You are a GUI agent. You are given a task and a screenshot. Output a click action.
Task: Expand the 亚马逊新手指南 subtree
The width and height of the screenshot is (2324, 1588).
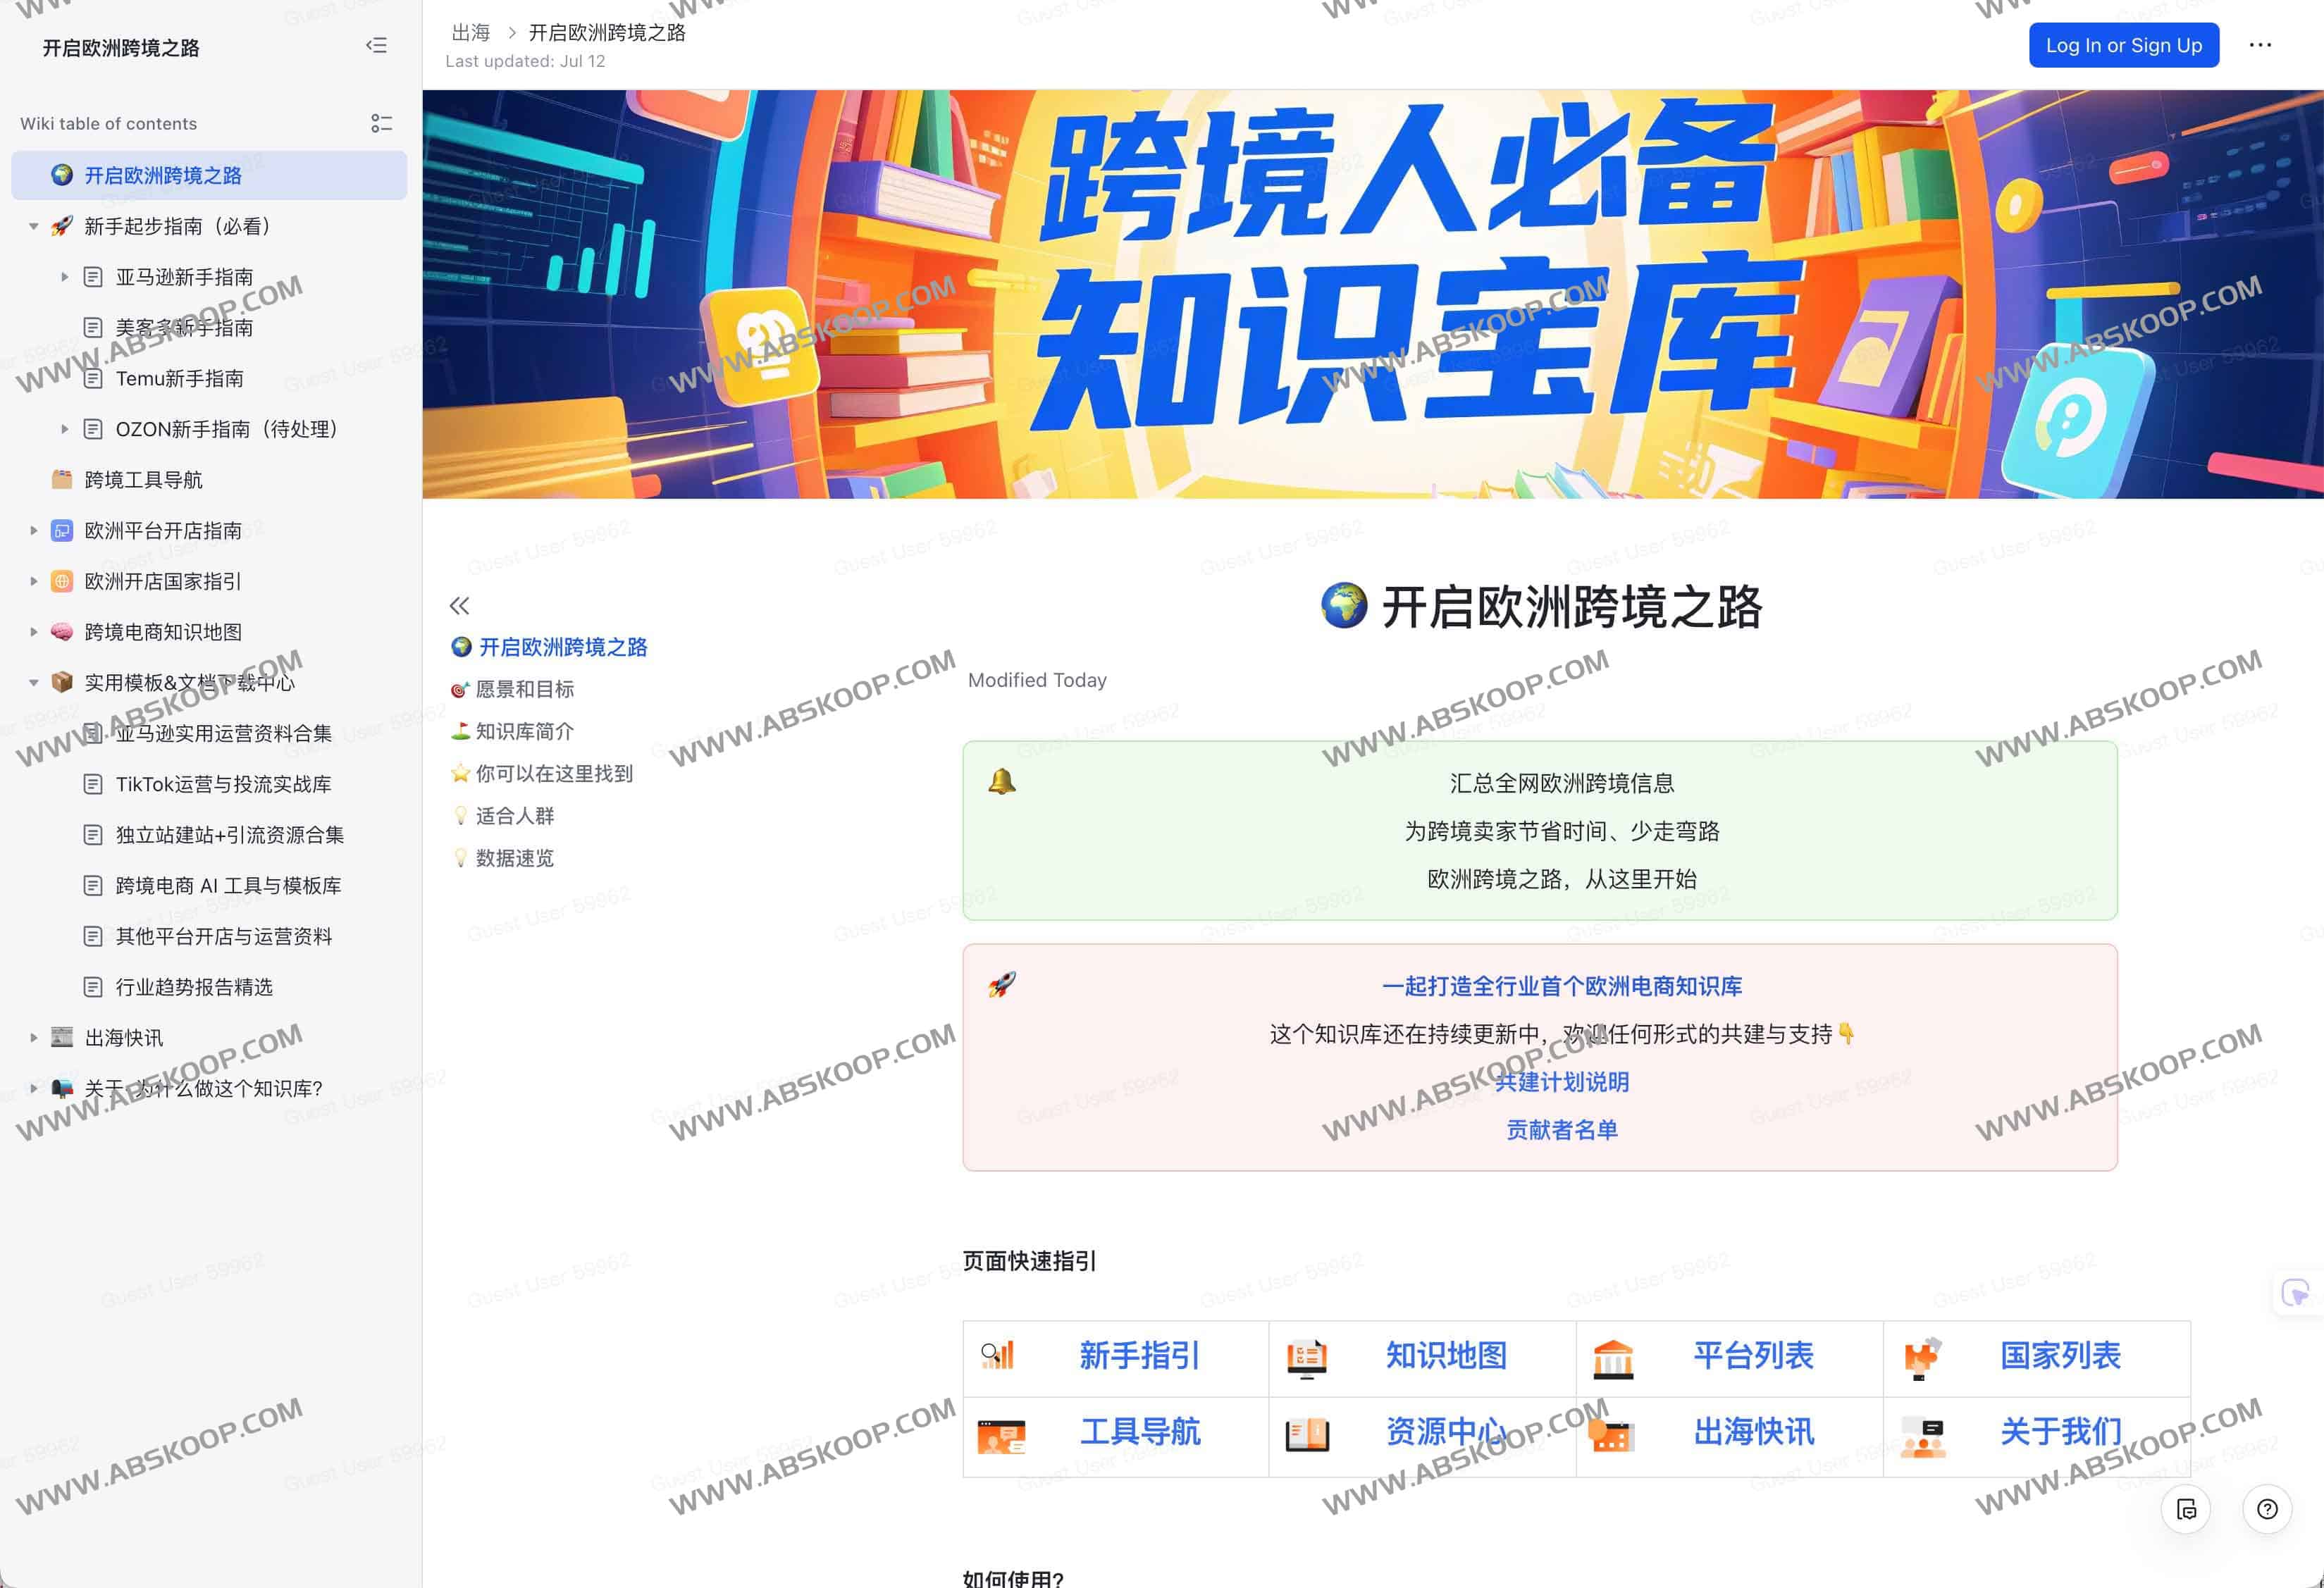click(65, 277)
